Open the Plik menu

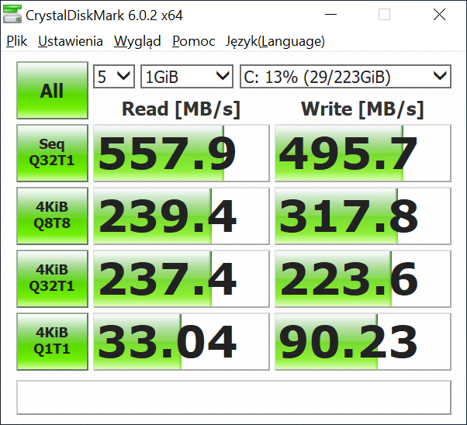click(x=16, y=42)
